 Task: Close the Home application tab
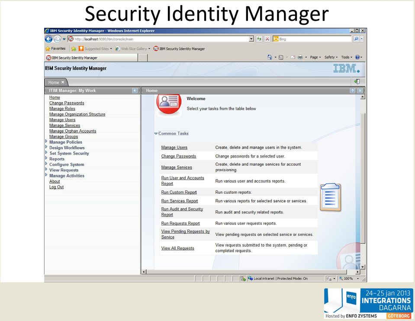[63, 82]
